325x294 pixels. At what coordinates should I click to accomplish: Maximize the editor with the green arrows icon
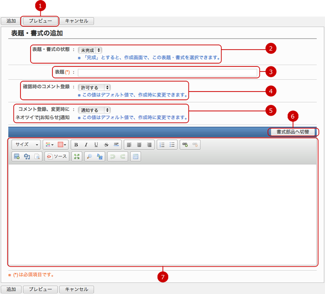click(77, 157)
